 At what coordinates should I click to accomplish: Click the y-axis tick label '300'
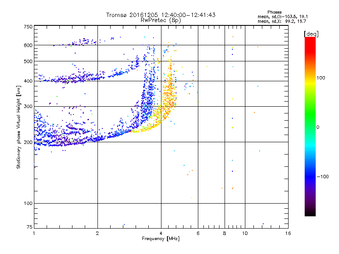click(x=28, y=107)
